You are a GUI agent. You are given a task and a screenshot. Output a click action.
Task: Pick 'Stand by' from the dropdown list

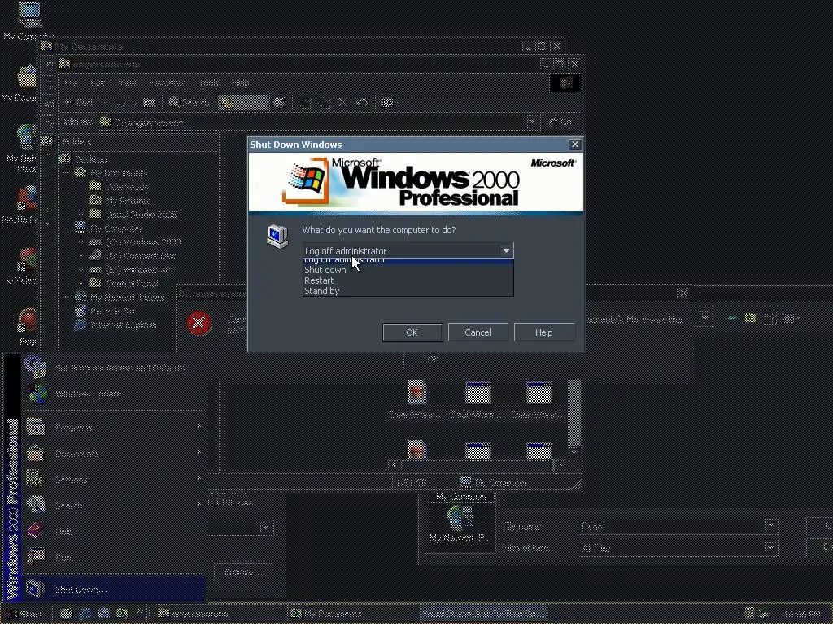[x=408, y=291]
